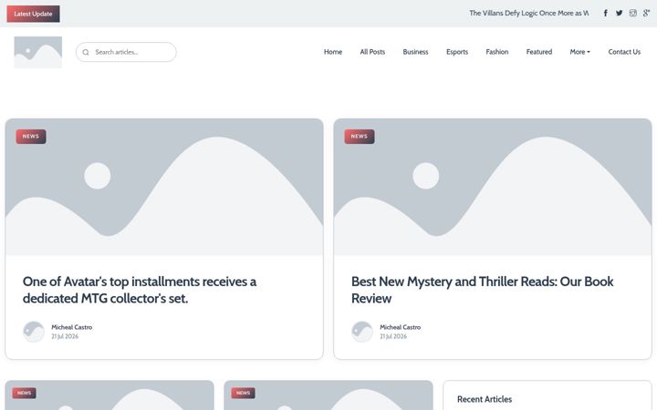Click NEWS tag on bottom-middle card
This screenshot has height=410, width=657.
tap(243, 393)
